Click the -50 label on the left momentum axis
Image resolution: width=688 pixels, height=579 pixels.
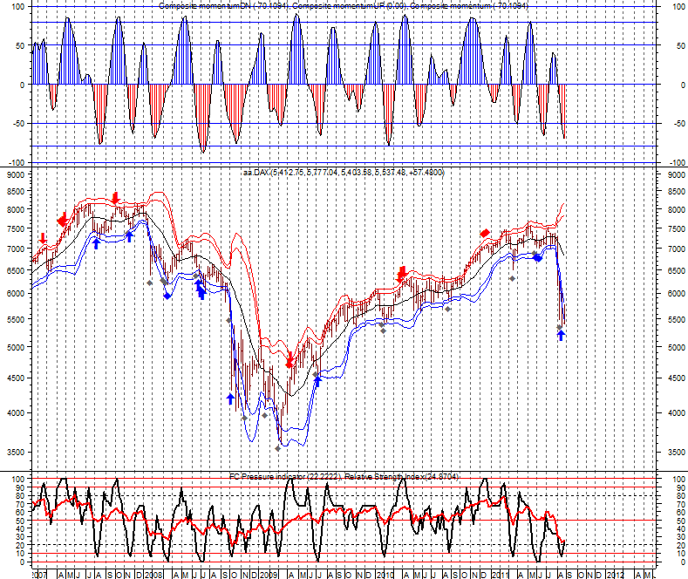pos(17,124)
